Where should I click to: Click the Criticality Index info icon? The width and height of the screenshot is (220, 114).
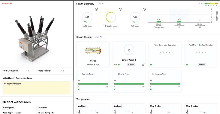click(120, 9)
